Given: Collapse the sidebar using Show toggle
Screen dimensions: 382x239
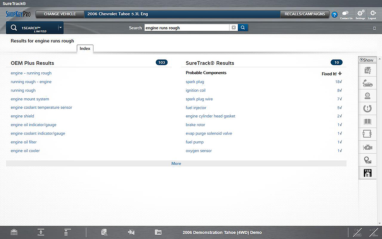Looking at the screenshot, I should click(366, 60).
